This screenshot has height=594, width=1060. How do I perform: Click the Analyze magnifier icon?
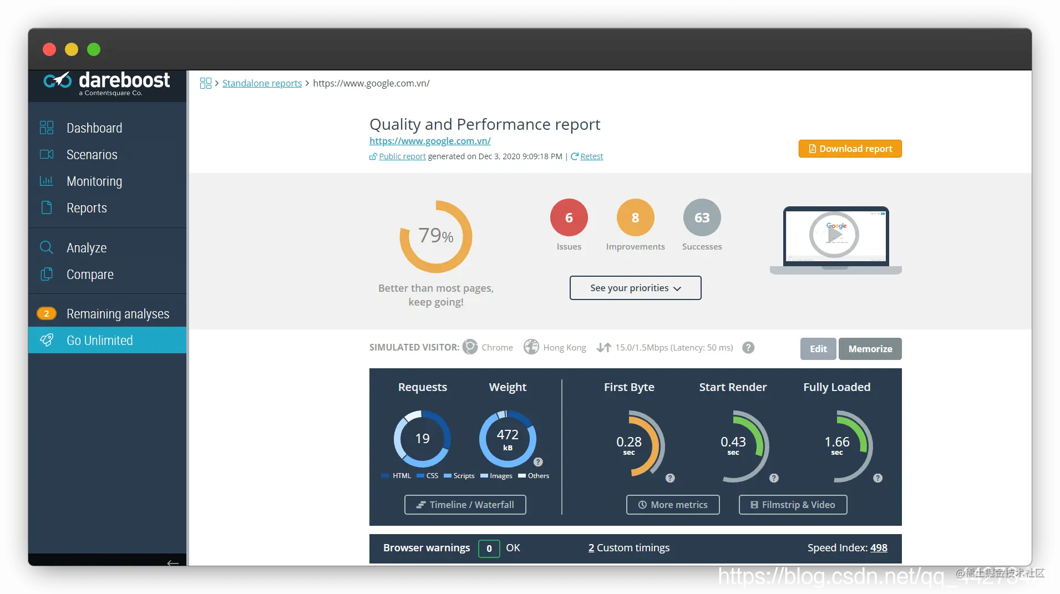coord(47,247)
